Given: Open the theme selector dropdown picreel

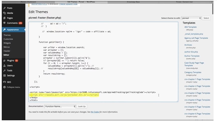Looking at the screenshot, I should [191, 18].
